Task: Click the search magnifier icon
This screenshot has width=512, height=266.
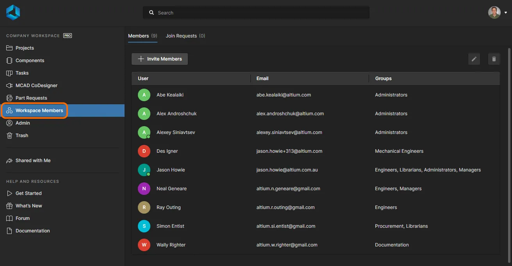Action: (152, 13)
